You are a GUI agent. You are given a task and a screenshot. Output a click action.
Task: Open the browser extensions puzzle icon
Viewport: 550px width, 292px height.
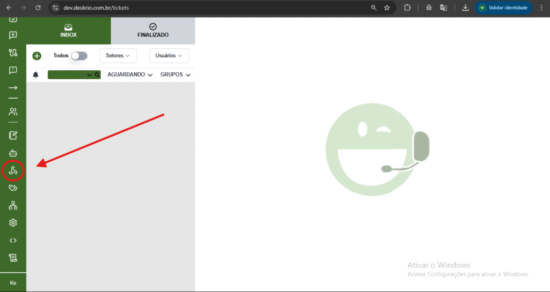[x=407, y=8]
